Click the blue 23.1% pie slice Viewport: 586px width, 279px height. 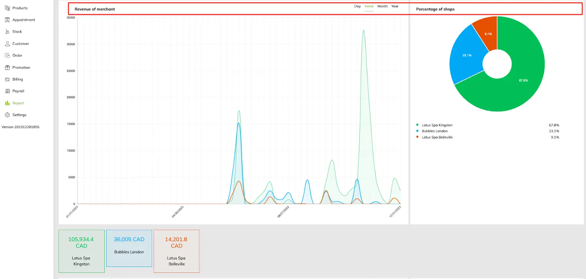(x=467, y=55)
